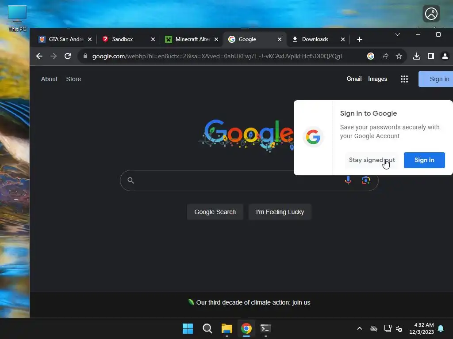Open the notification bell
Screen dimensions: 453x339
[x=441, y=328]
